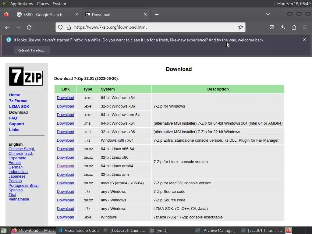312x234 pixels.
Task: Switch to Visual Studio Code in taskbar
Action: [x=78, y=230]
